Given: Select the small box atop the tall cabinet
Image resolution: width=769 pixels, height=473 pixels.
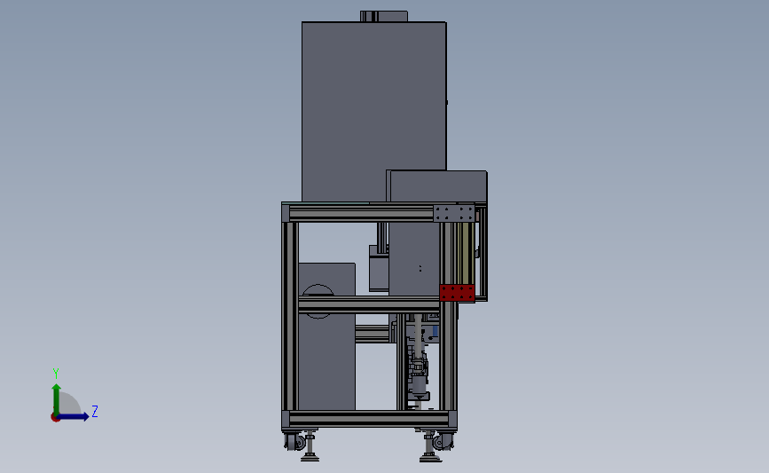Looking at the screenshot, I should tap(383, 16).
